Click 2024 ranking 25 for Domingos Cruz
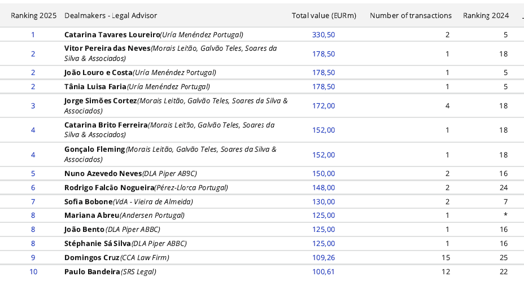The height and width of the screenshot is (281, 524). 504,258
